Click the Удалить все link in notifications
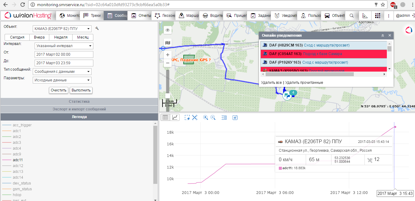The width and height of the screenshot is (415, 201). (271, 83)
